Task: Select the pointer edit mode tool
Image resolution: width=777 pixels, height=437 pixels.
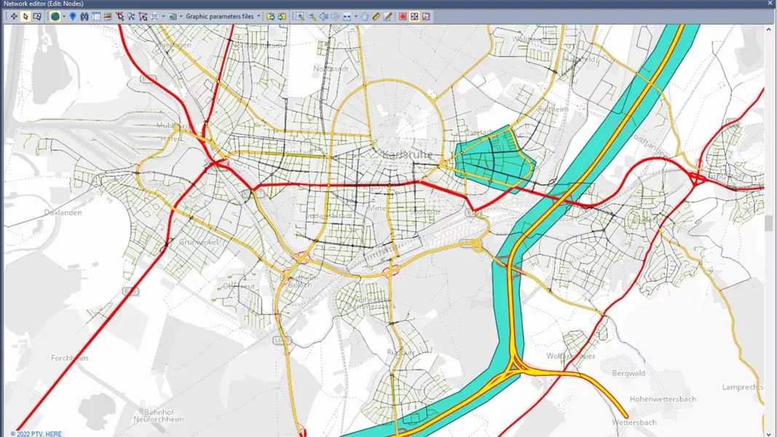Action: point(25,16)
